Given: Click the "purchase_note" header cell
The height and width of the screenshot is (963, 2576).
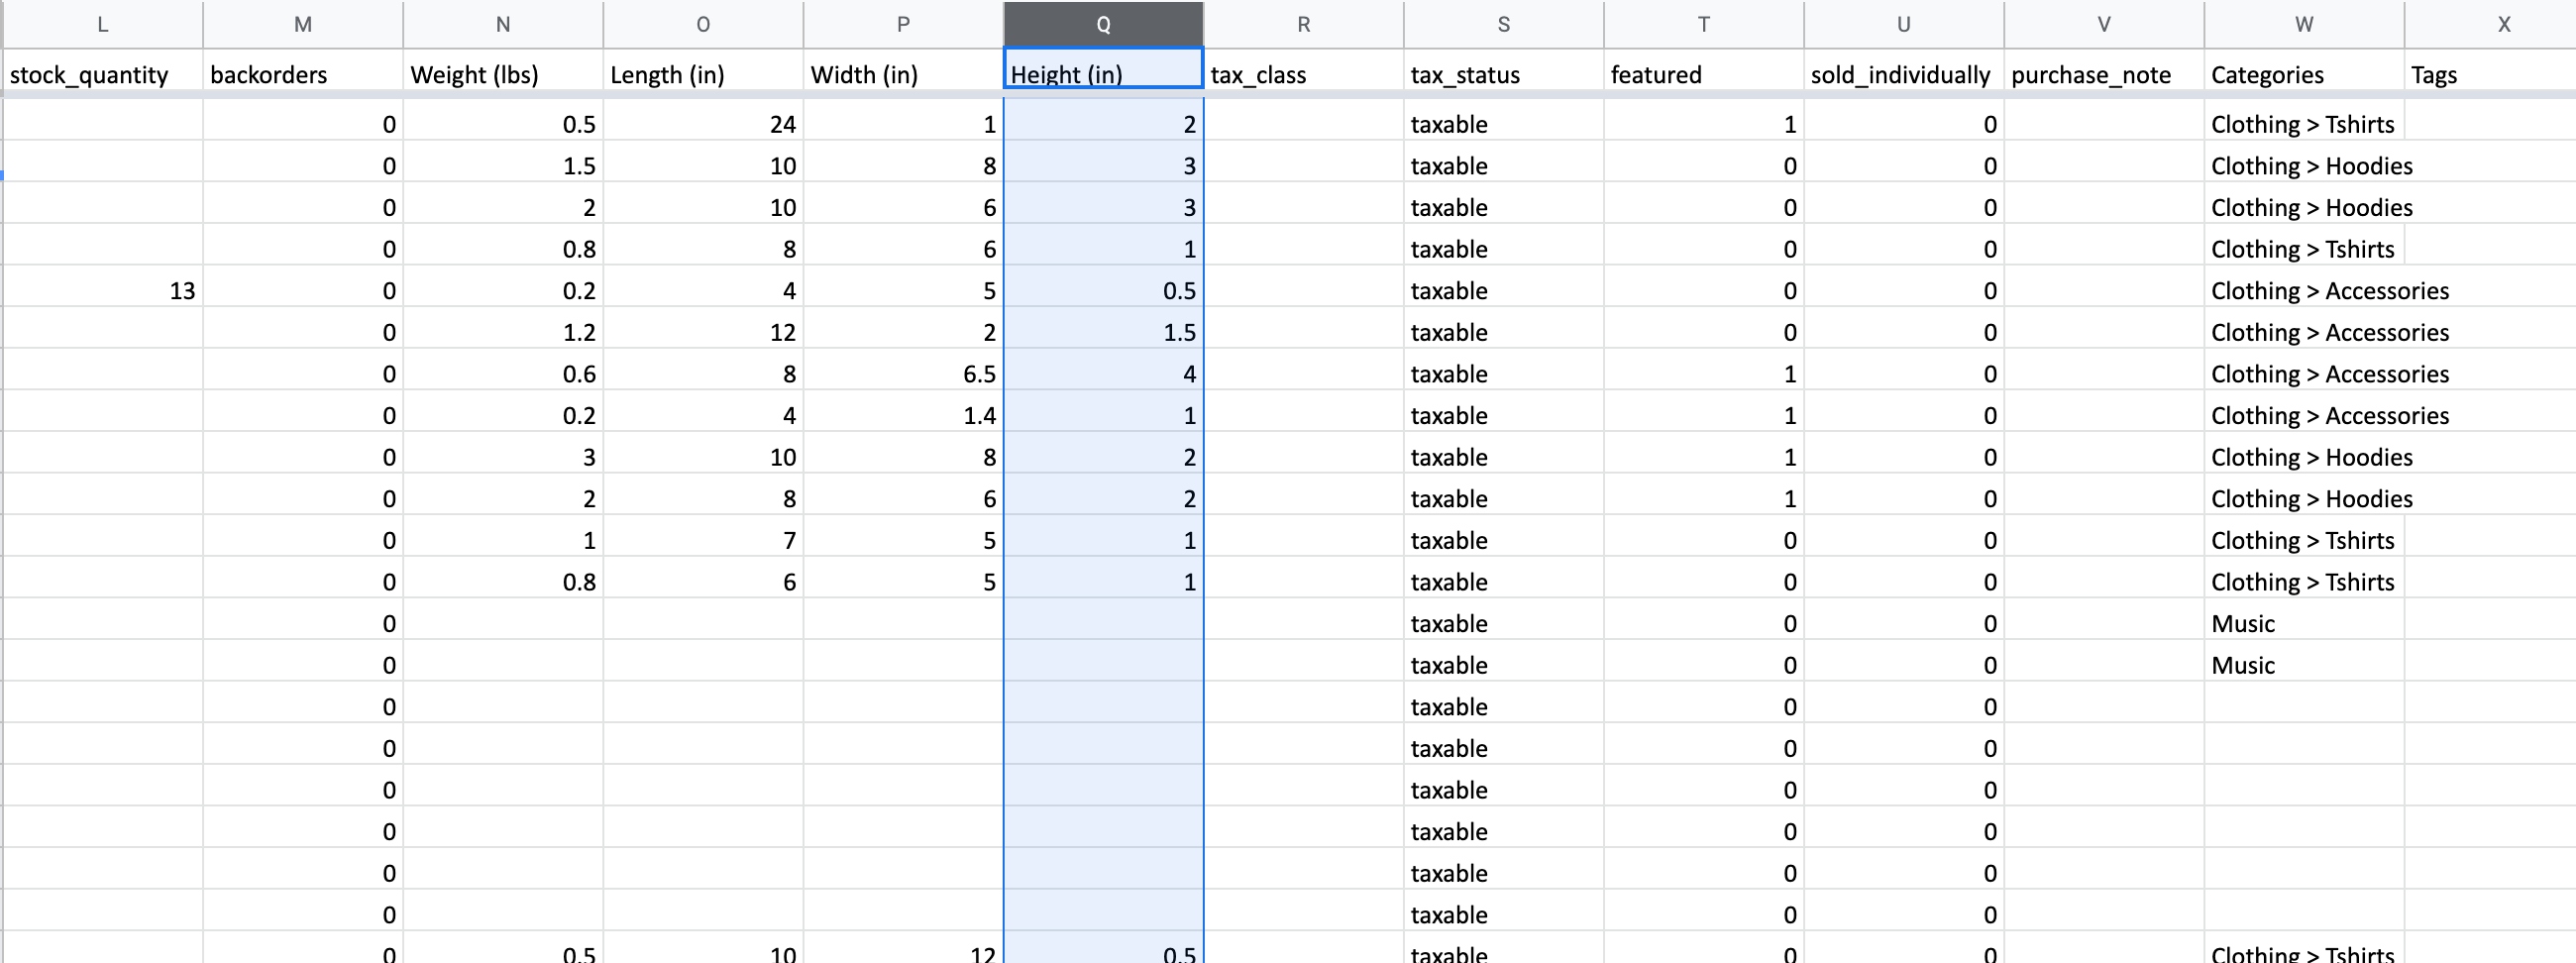Looking at the screenshot, I should (2103, 75).
